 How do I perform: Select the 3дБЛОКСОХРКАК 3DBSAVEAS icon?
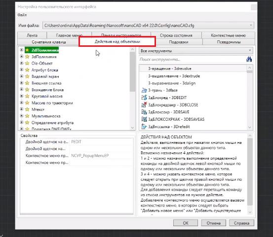point(144,119)
